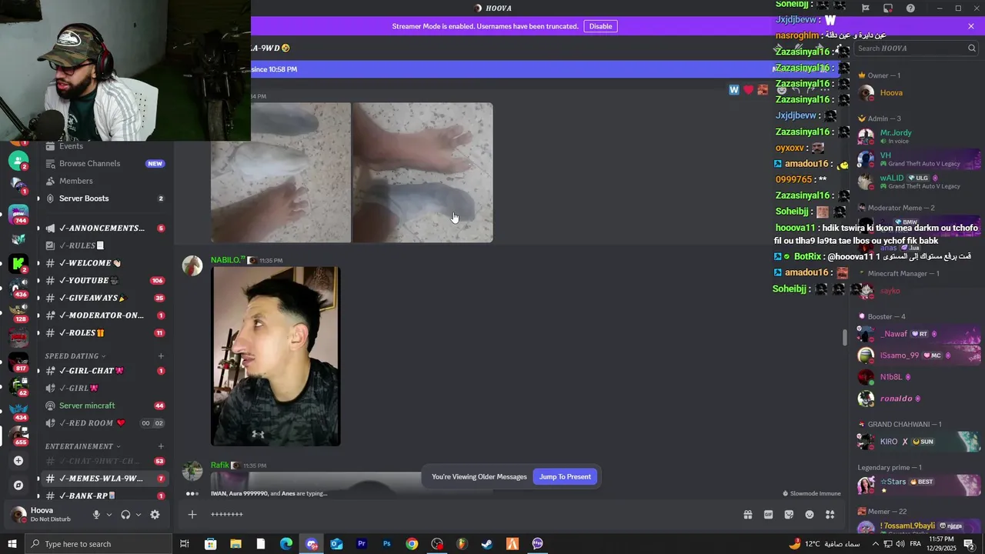The width and height of the screenshot is (985, 554).
Task: Open the ANNONCEMENTS channel
Action: [x=105, y=228]
